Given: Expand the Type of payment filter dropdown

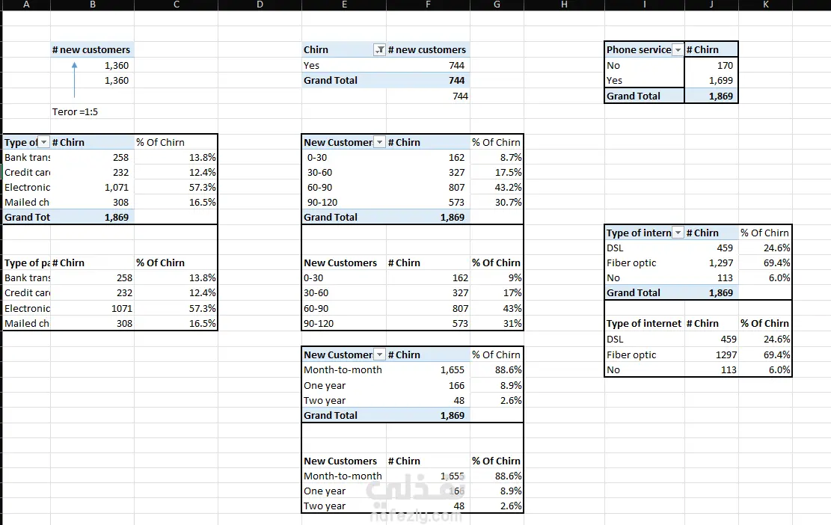Looking at the screenshot, I should (x=44, y=143).
